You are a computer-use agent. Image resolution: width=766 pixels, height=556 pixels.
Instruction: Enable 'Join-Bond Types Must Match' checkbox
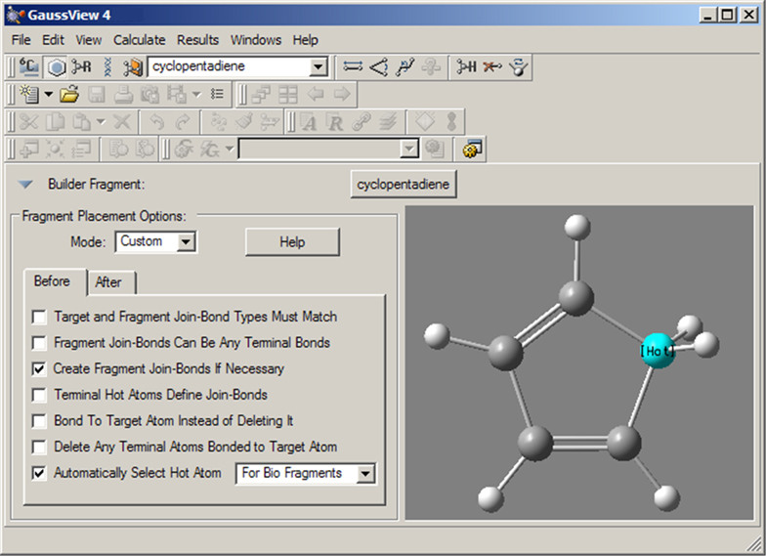39,318
